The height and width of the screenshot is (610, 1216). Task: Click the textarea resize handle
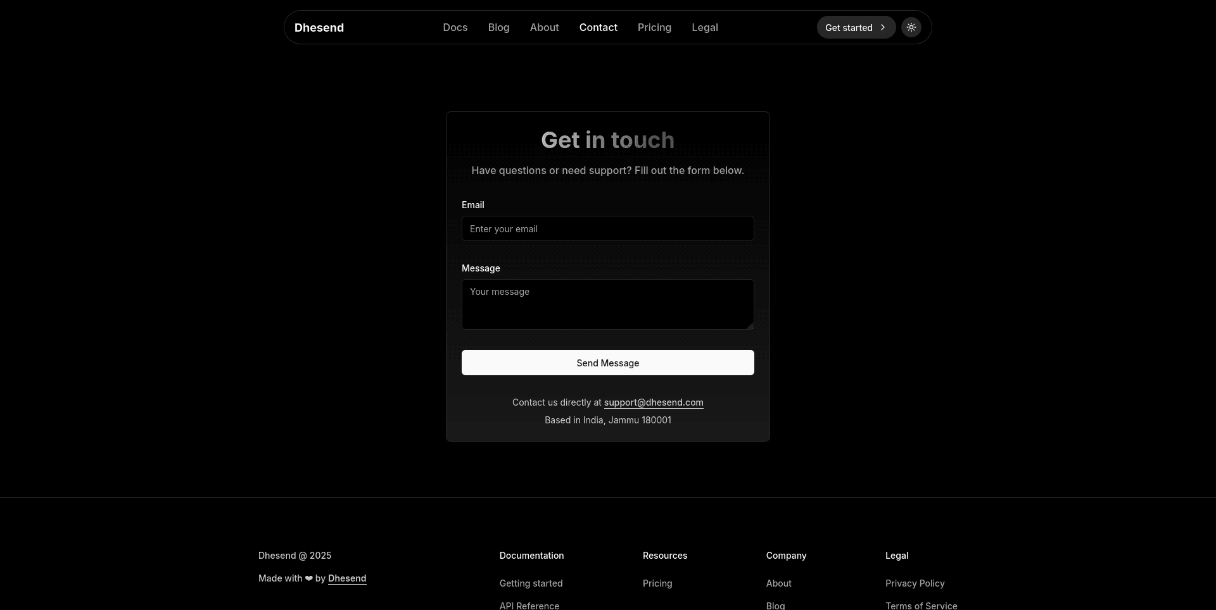tap(750, 326)
